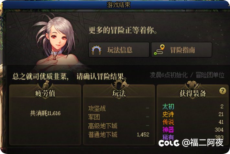Click the 太初 equipment row
The width and height of the screenshot is (230, 154).
pos(193,107)
